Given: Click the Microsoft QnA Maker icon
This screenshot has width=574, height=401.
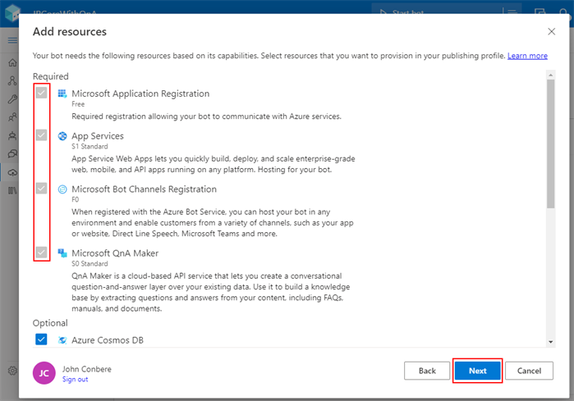Looking at the screenshot, I should (62, 253).
